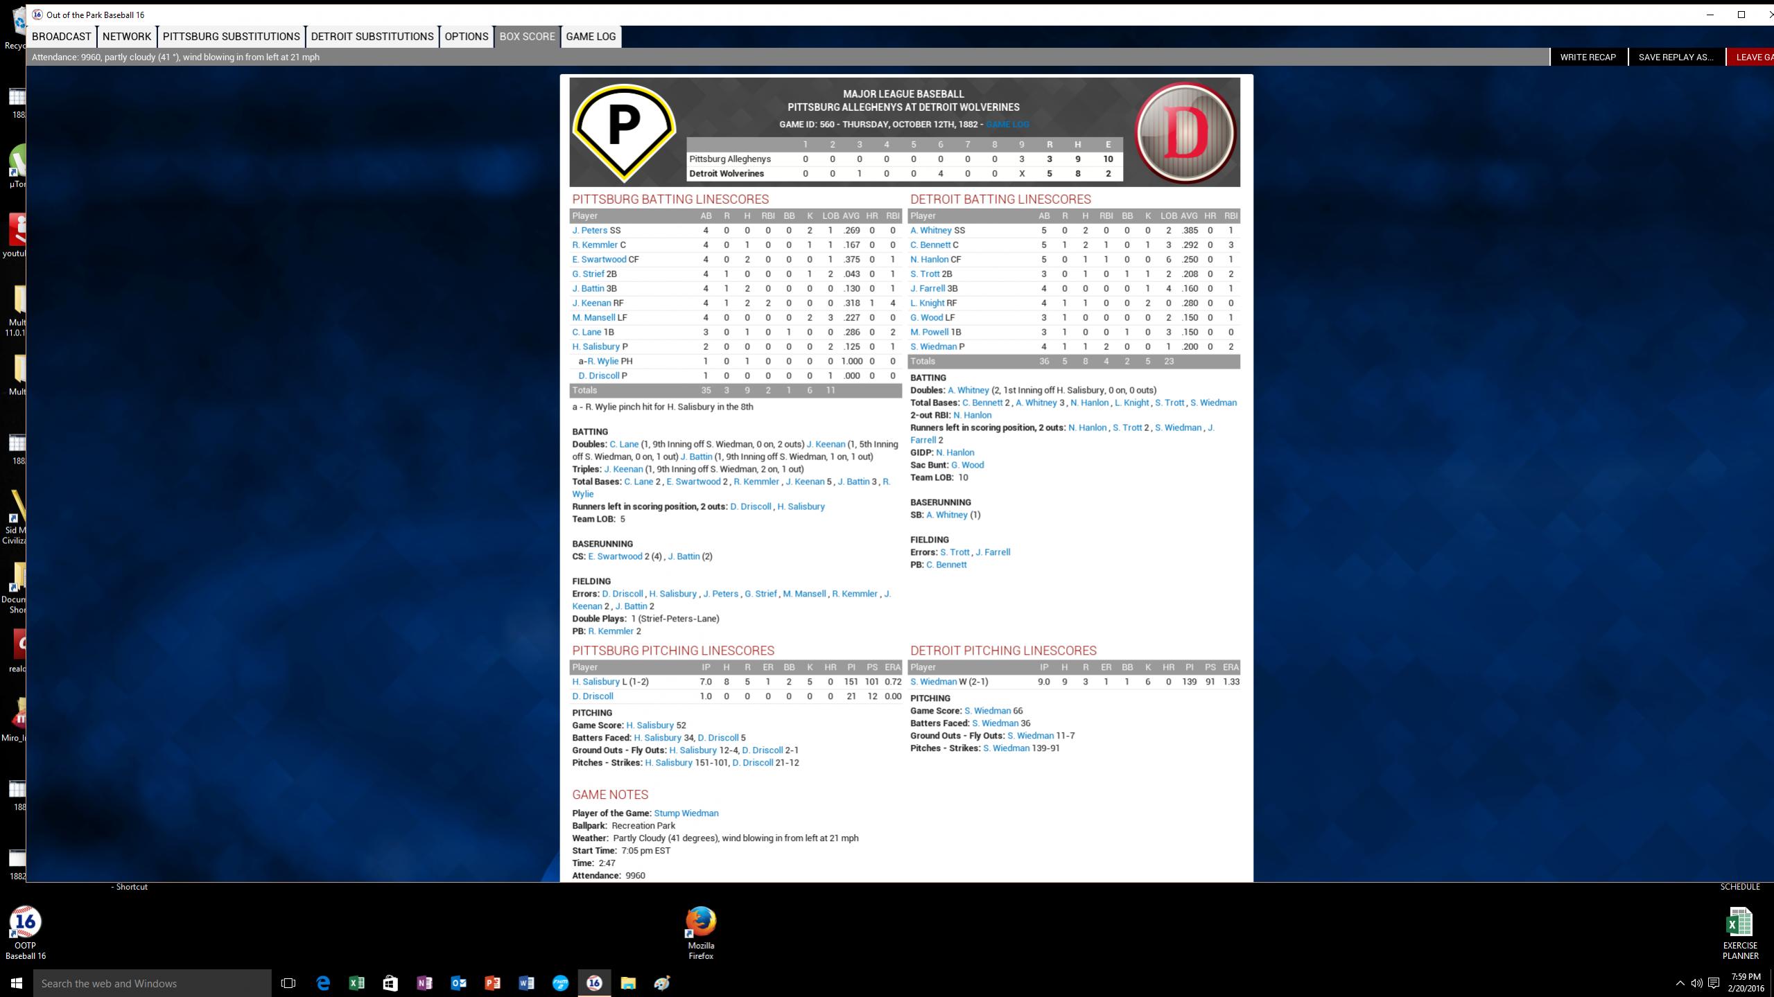The width and height of the screenshot is (1774, 997).
Task: Open the blue Game Log link in header
Action: (x=1007, y=124)
